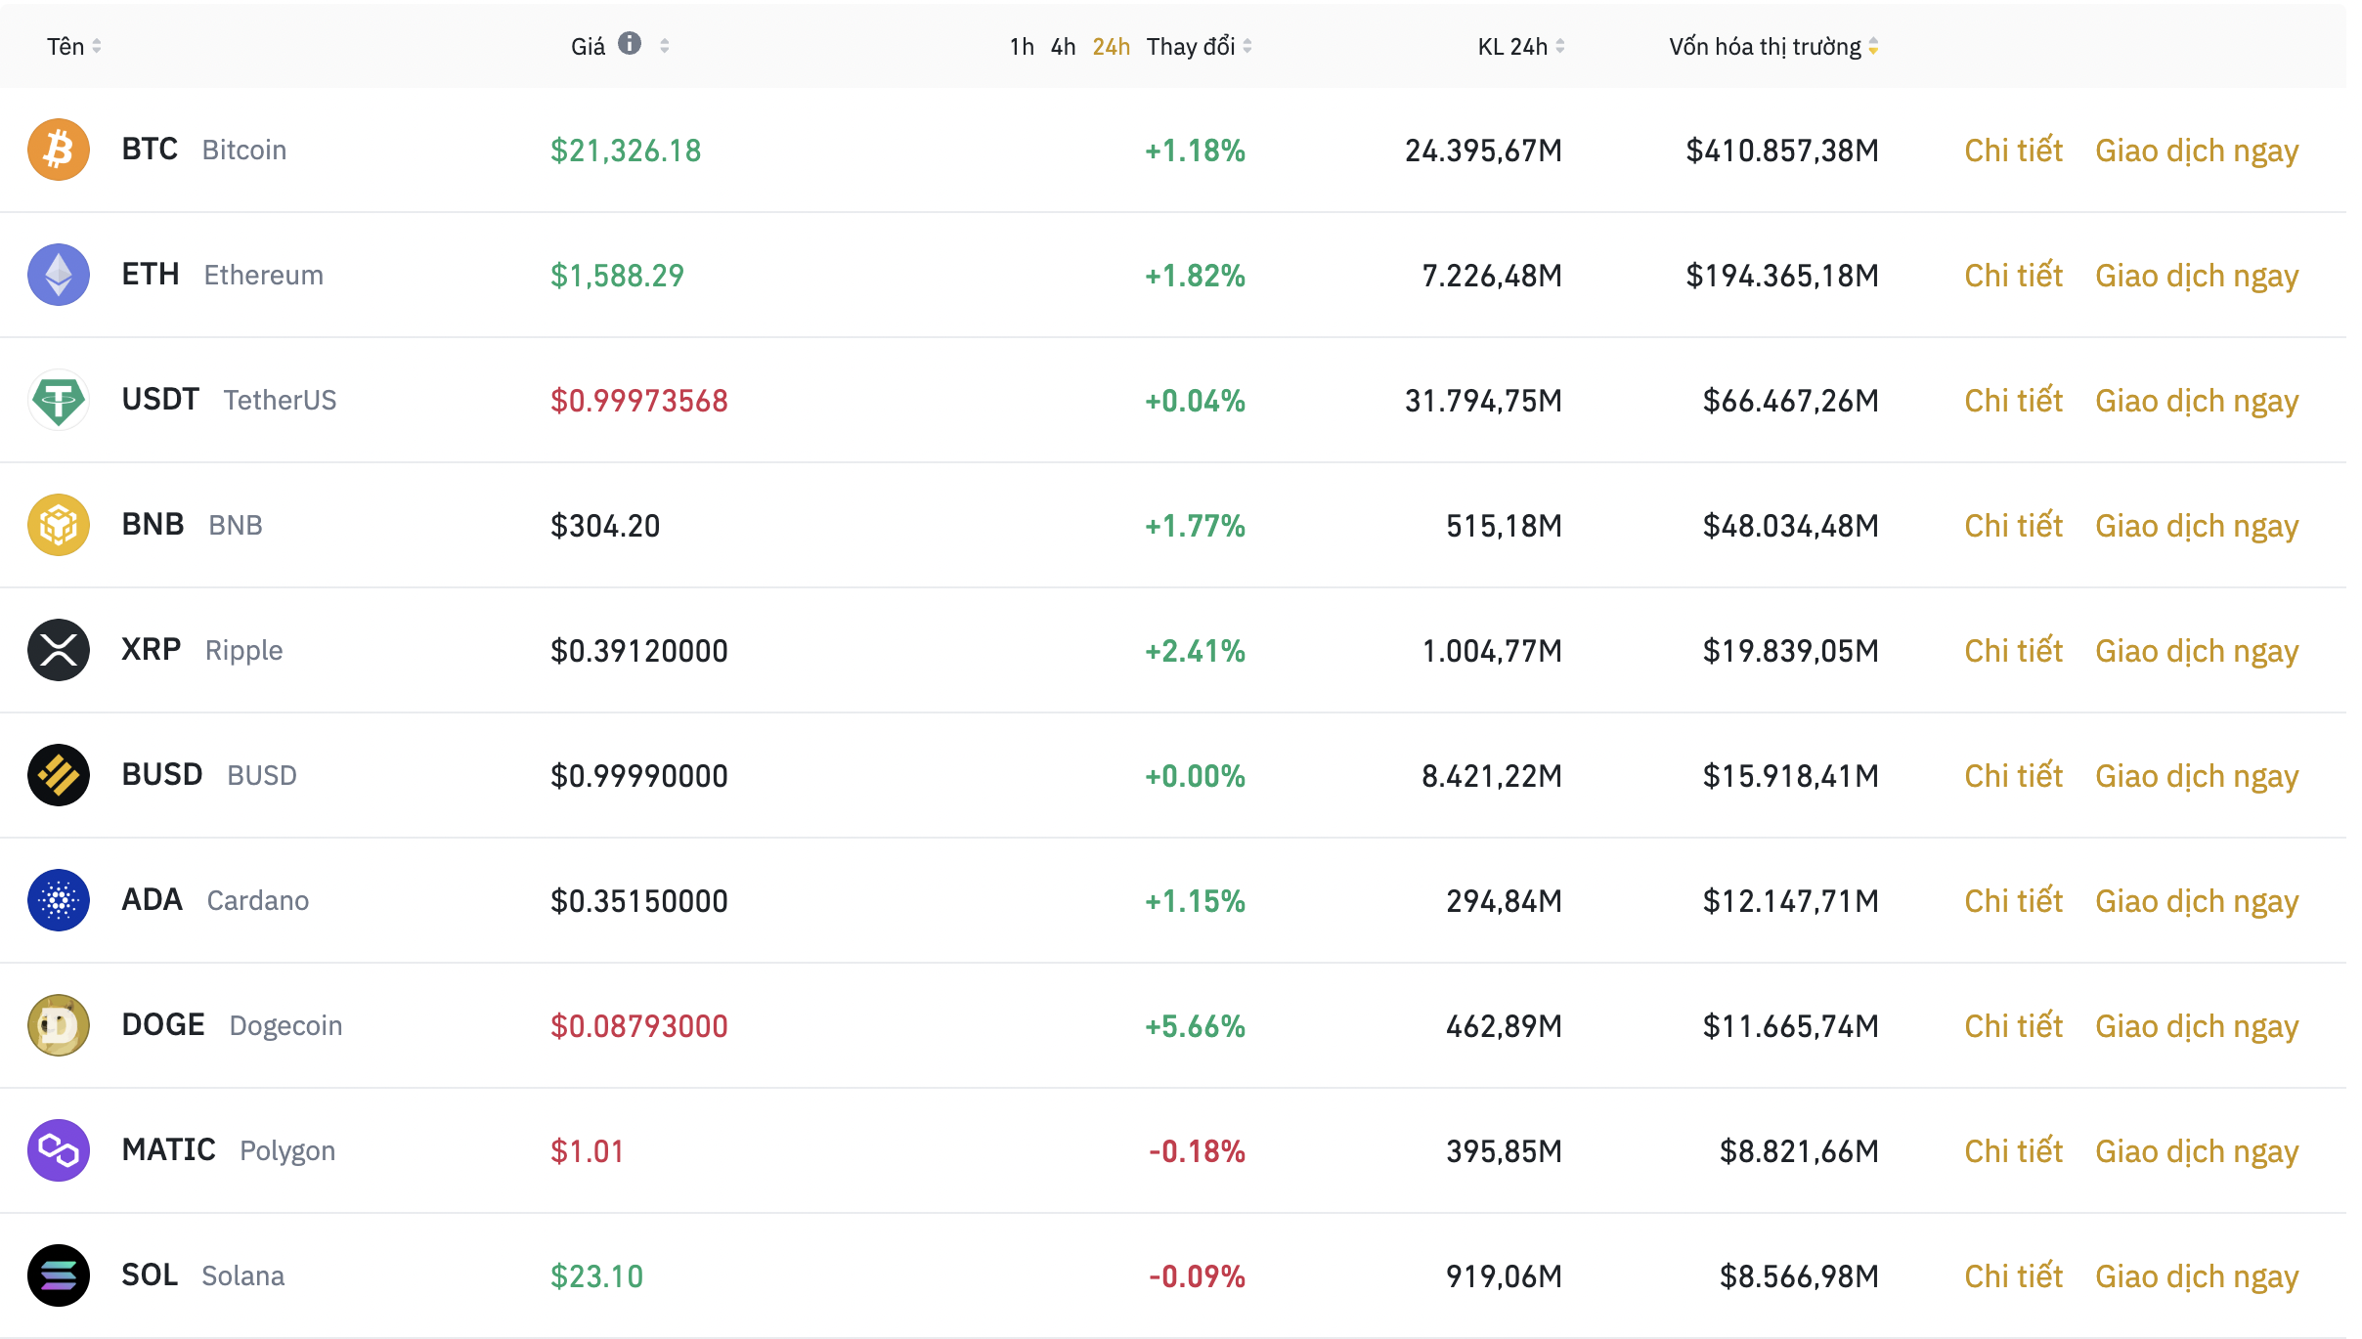Open Chi tiết for Solana
Viewport: 2362px width, 1339px height.
click(x=2013, y=1276)
